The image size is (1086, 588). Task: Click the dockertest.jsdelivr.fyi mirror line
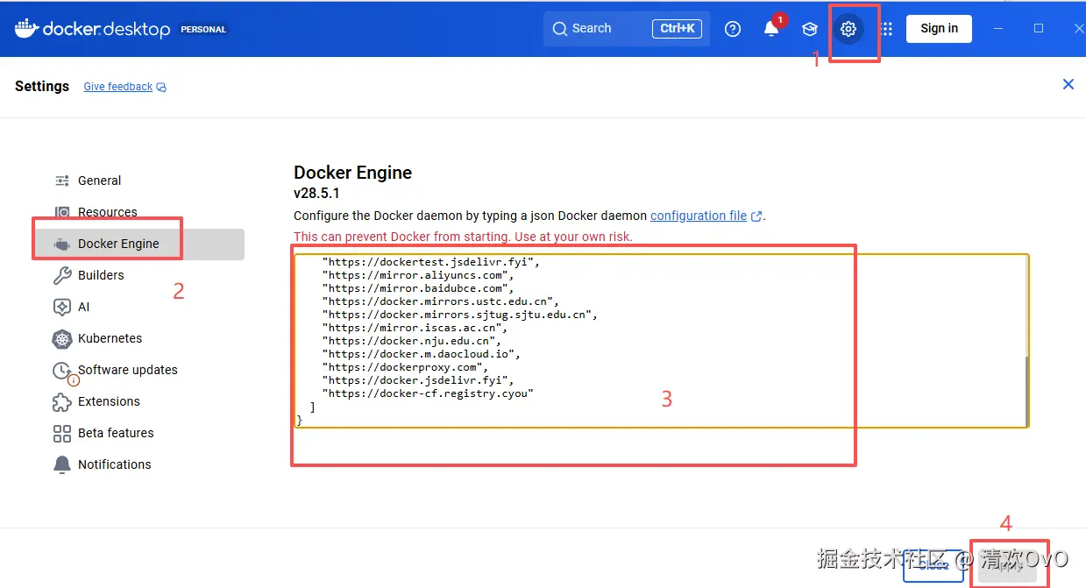431,261
